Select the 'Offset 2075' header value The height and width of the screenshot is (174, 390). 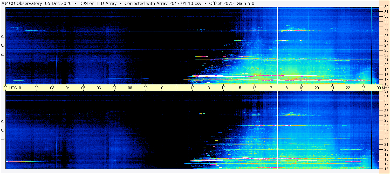pos(221,4)
